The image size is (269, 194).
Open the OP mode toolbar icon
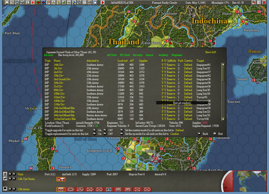point(84,3)
